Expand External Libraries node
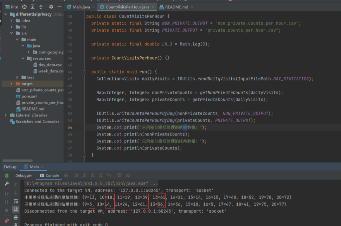The image size is (341, 226). click(x=6, y=115)
